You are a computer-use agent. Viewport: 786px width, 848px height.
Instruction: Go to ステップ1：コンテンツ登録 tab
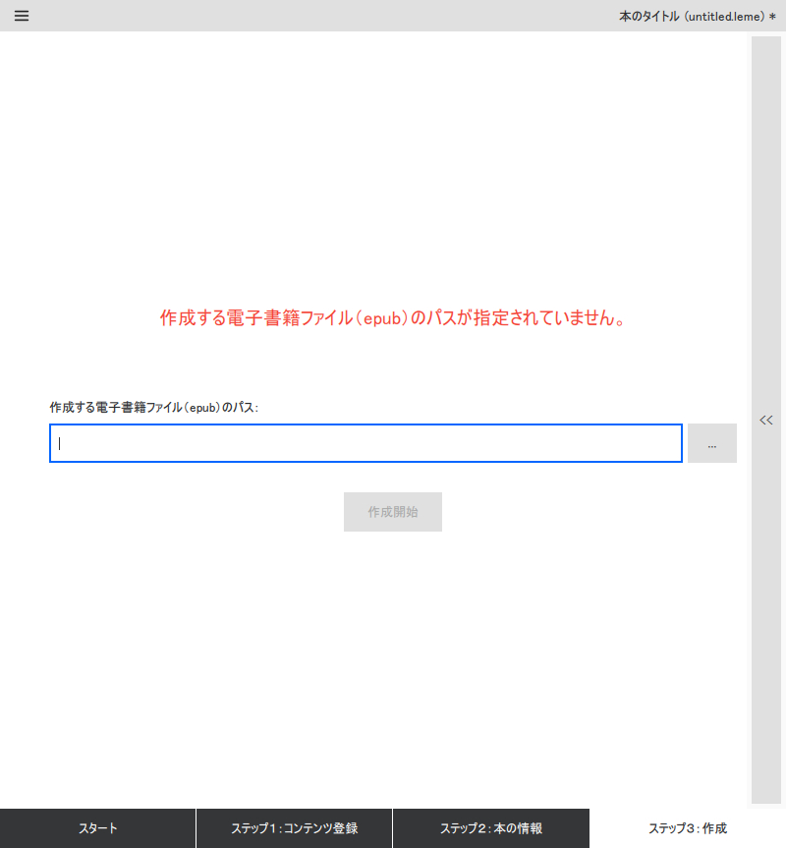295,828
